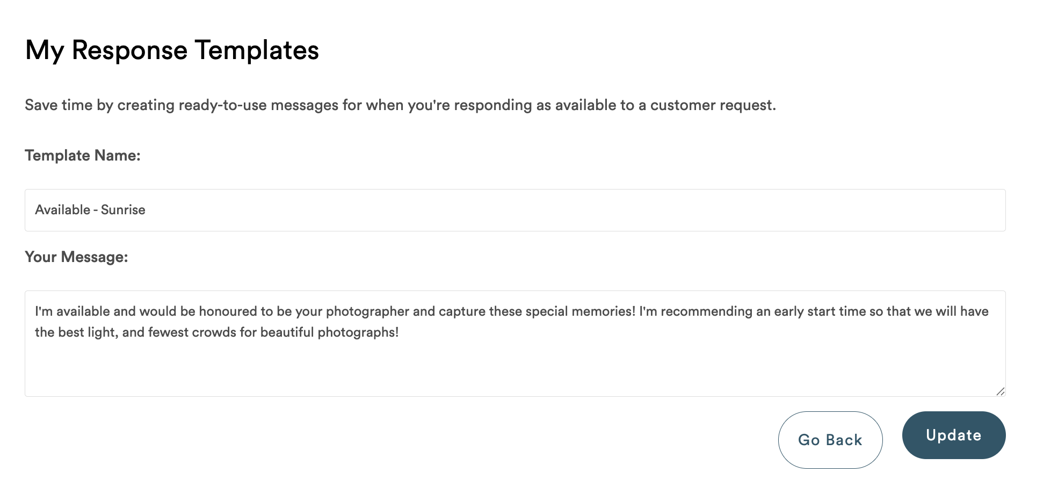Click the Go Back button
This screenshot has height=494, width=1058.
(x=830, y=440)
